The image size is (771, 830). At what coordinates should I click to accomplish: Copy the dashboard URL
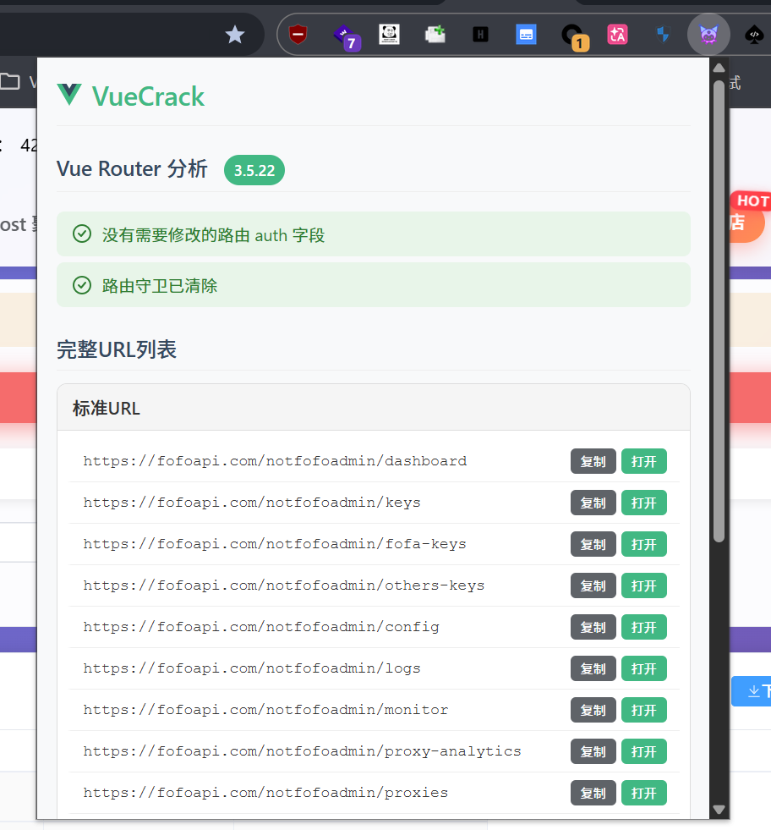[x=593, y=462]
